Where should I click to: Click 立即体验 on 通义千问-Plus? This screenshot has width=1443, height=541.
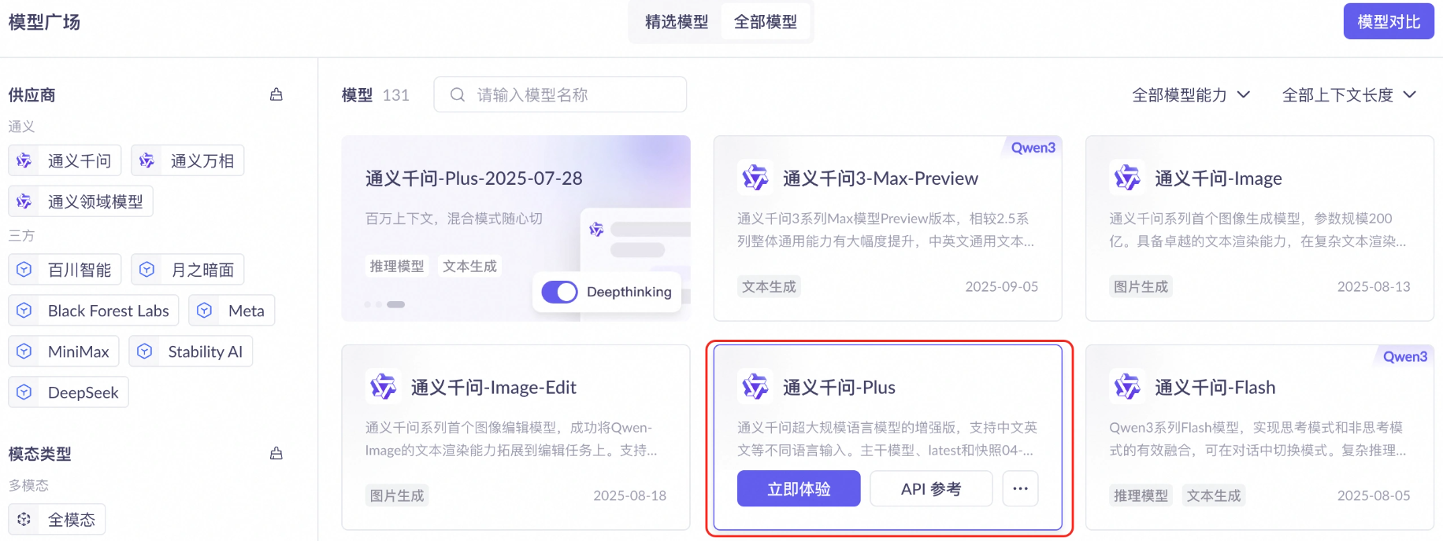tap(799, 488)
